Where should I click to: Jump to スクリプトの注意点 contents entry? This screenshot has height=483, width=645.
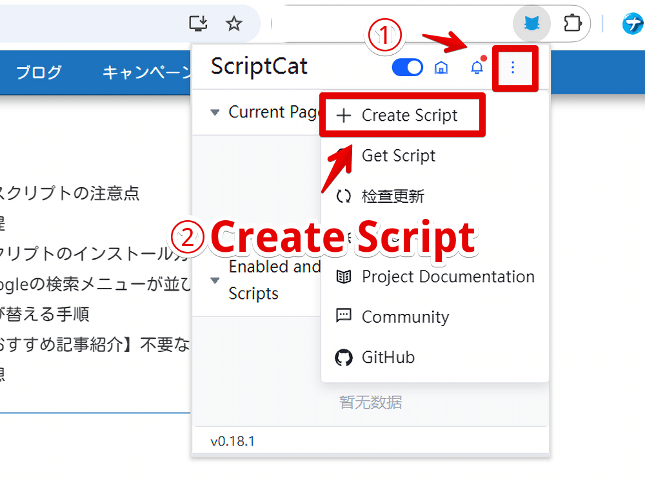69,193
